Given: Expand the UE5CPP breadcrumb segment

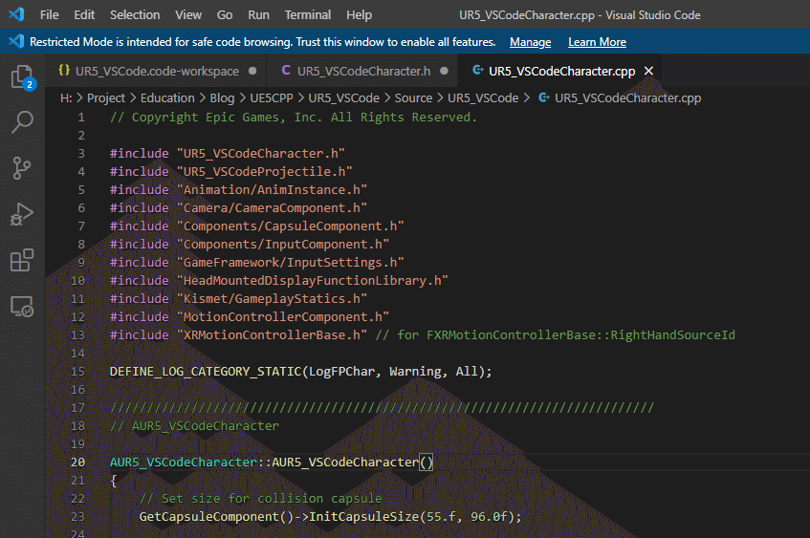Looking at the screenshot, I should click(x=272, y=98).
